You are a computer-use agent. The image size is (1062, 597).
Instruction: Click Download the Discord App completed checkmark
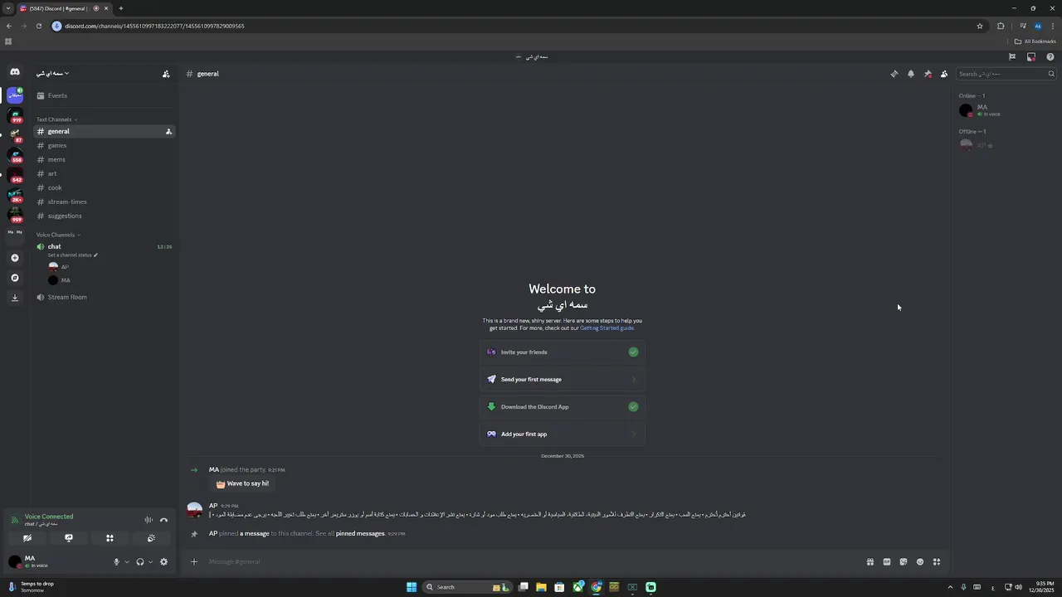point(634,407)
